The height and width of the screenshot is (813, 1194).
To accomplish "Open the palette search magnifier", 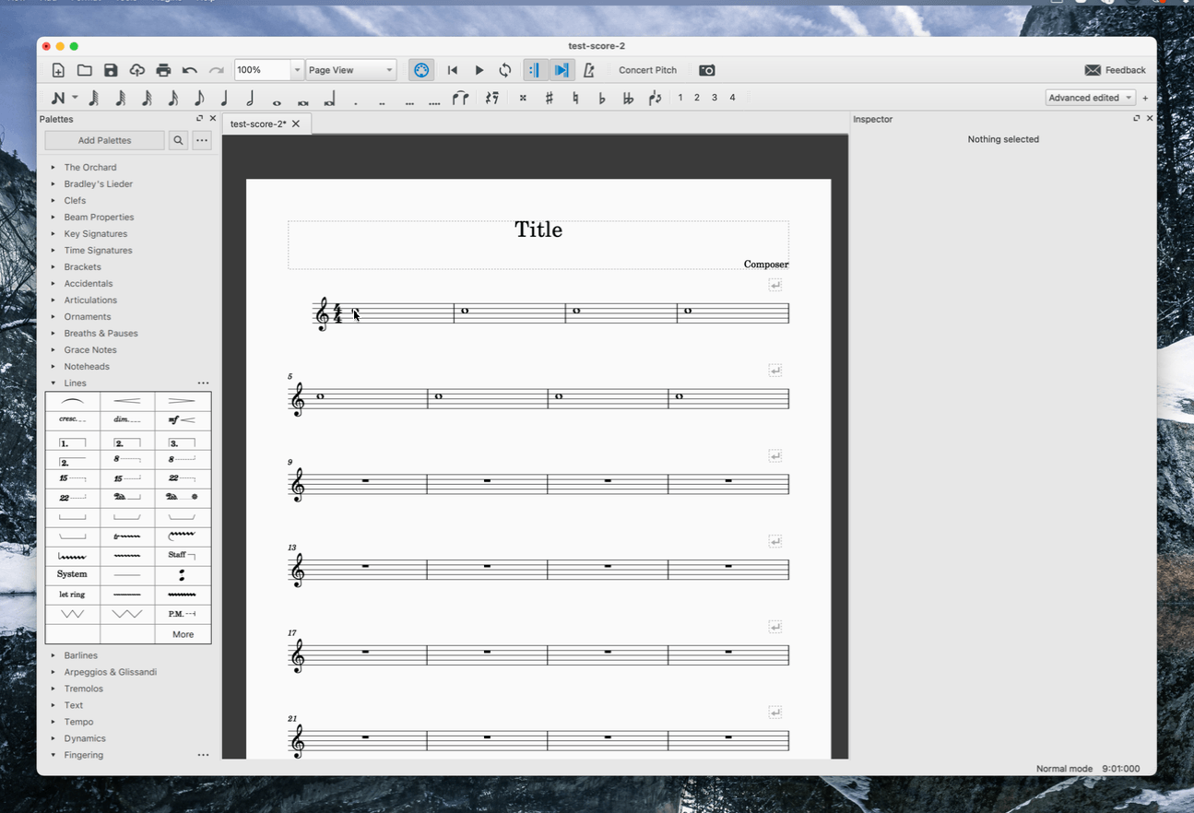I will point(179,140).
